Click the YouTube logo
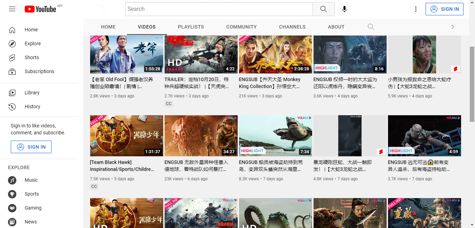This screenshot has height=228, width=475. [x=40, y=9]
